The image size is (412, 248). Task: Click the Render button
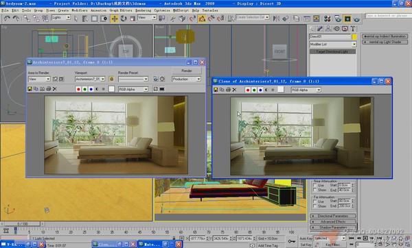(187, 71)
